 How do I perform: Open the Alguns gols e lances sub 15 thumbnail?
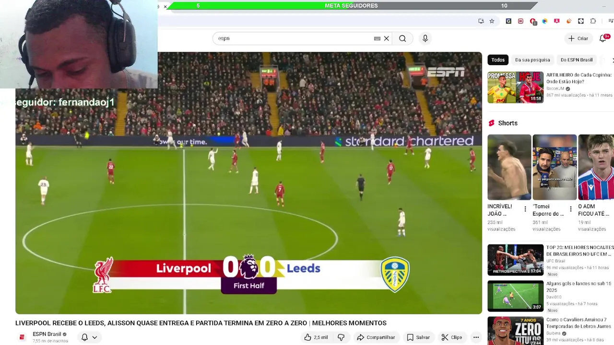point(516,296)
